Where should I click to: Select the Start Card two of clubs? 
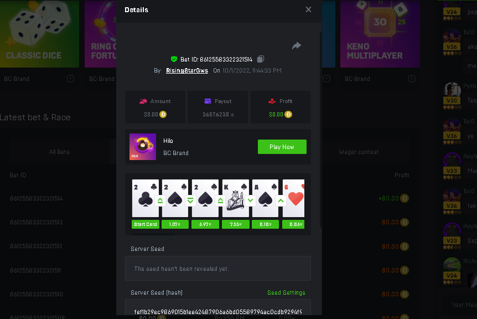(146, 198)
